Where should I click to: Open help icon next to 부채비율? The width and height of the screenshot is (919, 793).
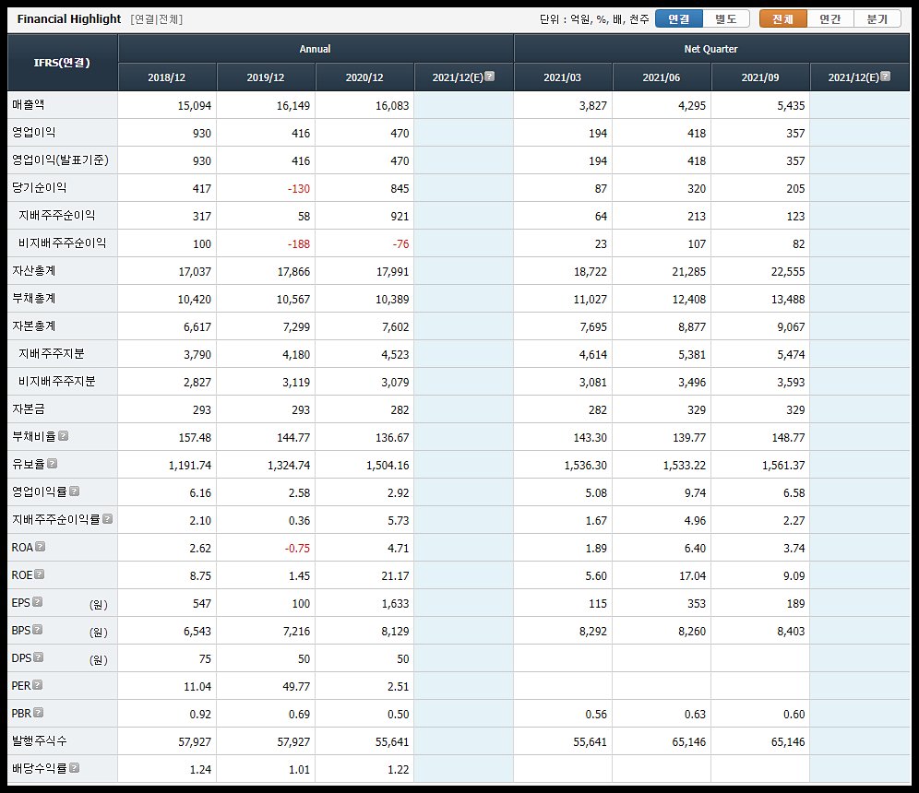click(x=64, y=436)
